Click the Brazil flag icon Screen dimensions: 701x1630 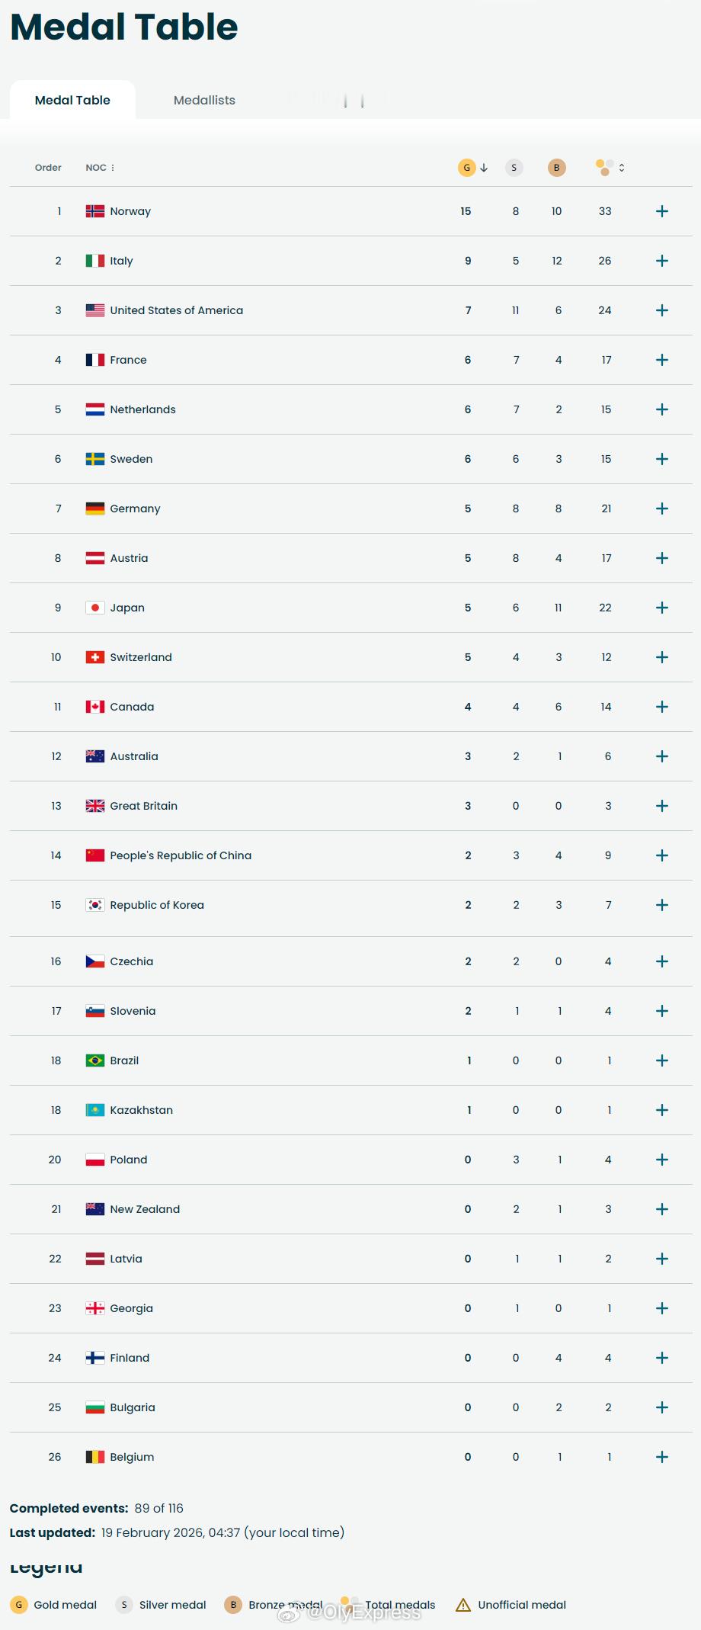95,1060
